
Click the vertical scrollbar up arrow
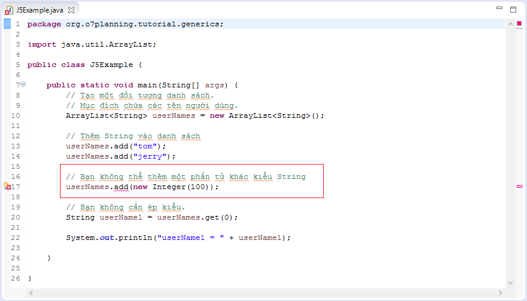click(510, 24)
